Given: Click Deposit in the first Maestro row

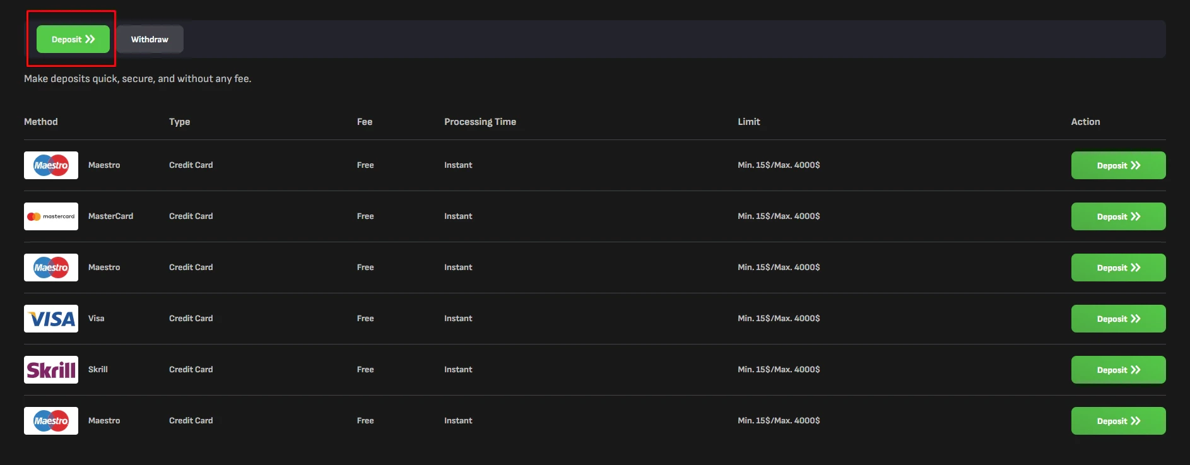Looking at the screenshot, I should tap(1118, 165).
